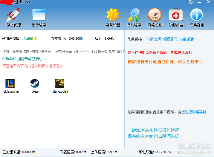
Task: Click the 一键加速游戏 降低操作延迟 promo text
Action: [x=153, y=130]
